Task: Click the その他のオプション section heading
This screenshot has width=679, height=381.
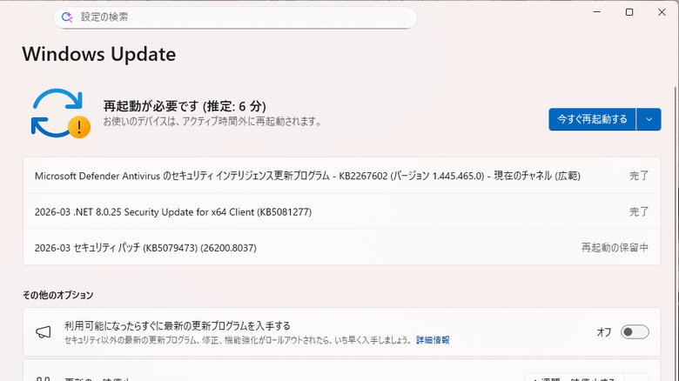Action: 58,295
